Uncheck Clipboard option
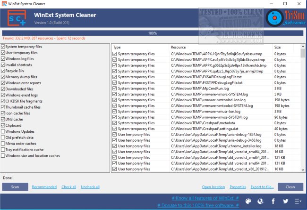This screenshot has width=307, height=210. (3, 125)
